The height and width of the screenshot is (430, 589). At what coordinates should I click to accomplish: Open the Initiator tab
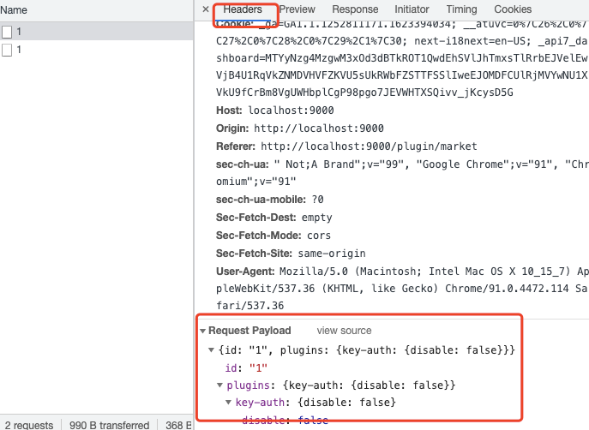tap(412, 9)
